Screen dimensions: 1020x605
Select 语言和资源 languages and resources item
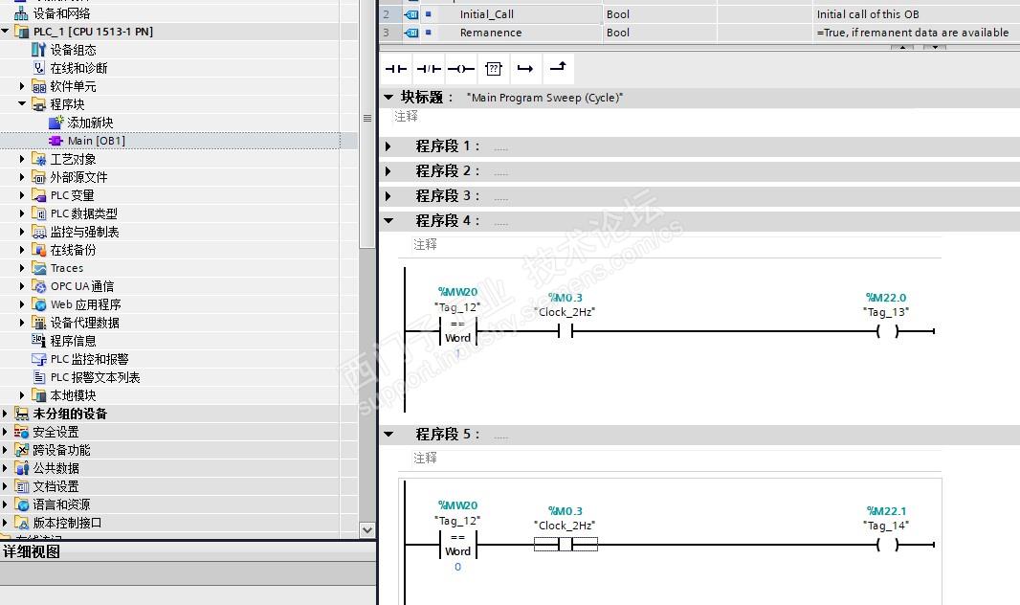coord(62,504)
